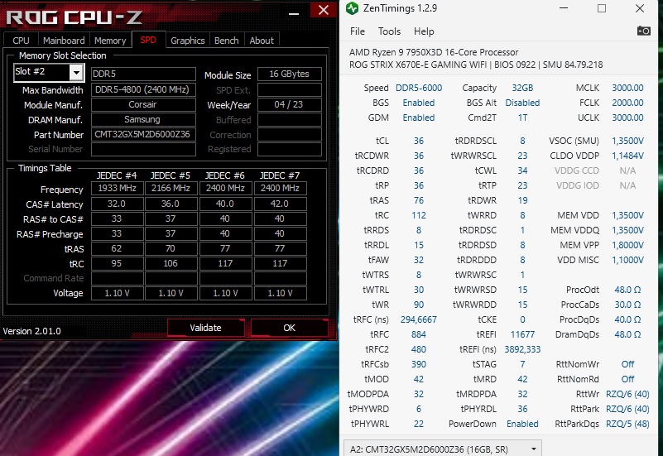Open the Slot #2 memory slot dropdown

[x=76, y=72]
